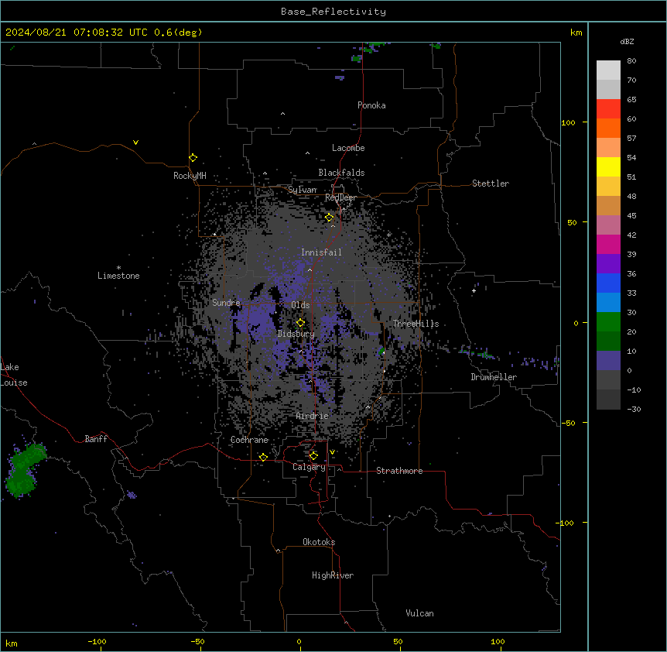The height and width of the screenshot is (652, 667).
Task: Click the RockyMH label
Action: coord(190,176)
